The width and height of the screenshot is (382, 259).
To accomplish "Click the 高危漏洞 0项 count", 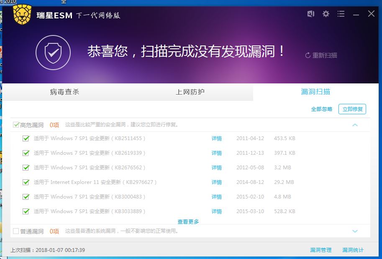I will 54,125.
